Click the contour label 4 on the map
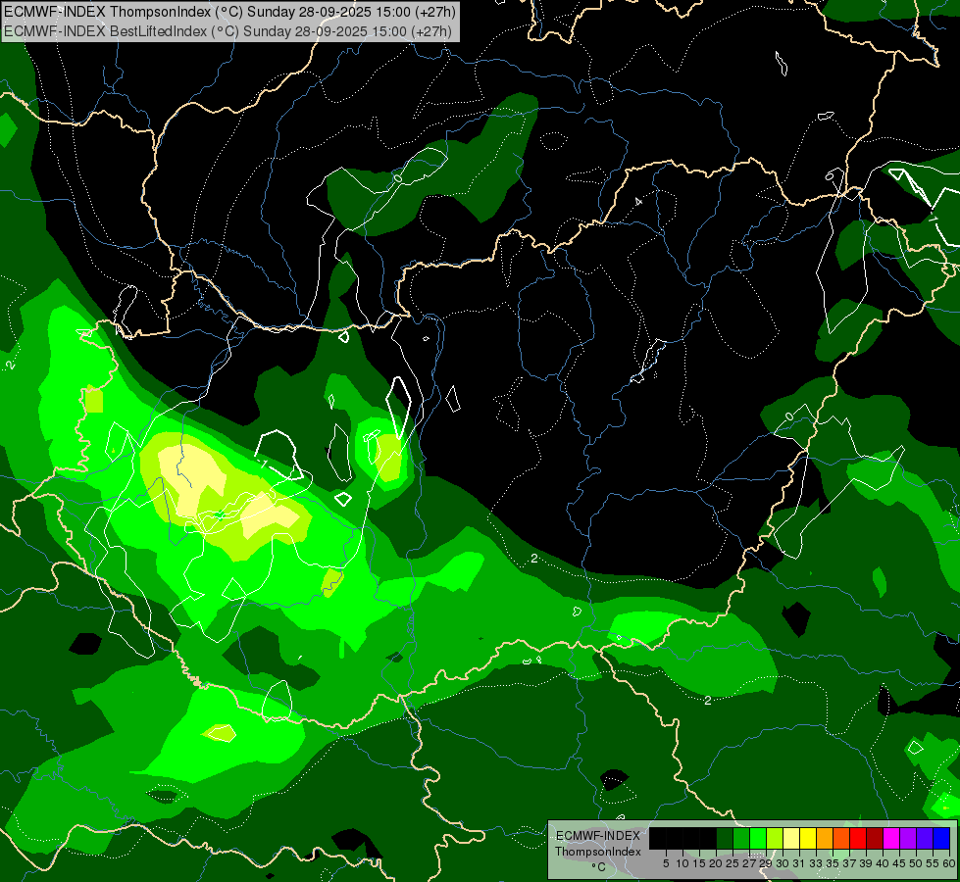This screenshot has width=960, height=882. pos(638,201)
